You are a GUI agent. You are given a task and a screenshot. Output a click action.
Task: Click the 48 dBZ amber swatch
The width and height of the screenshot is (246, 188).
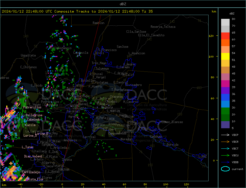click(x=225, y=63)
